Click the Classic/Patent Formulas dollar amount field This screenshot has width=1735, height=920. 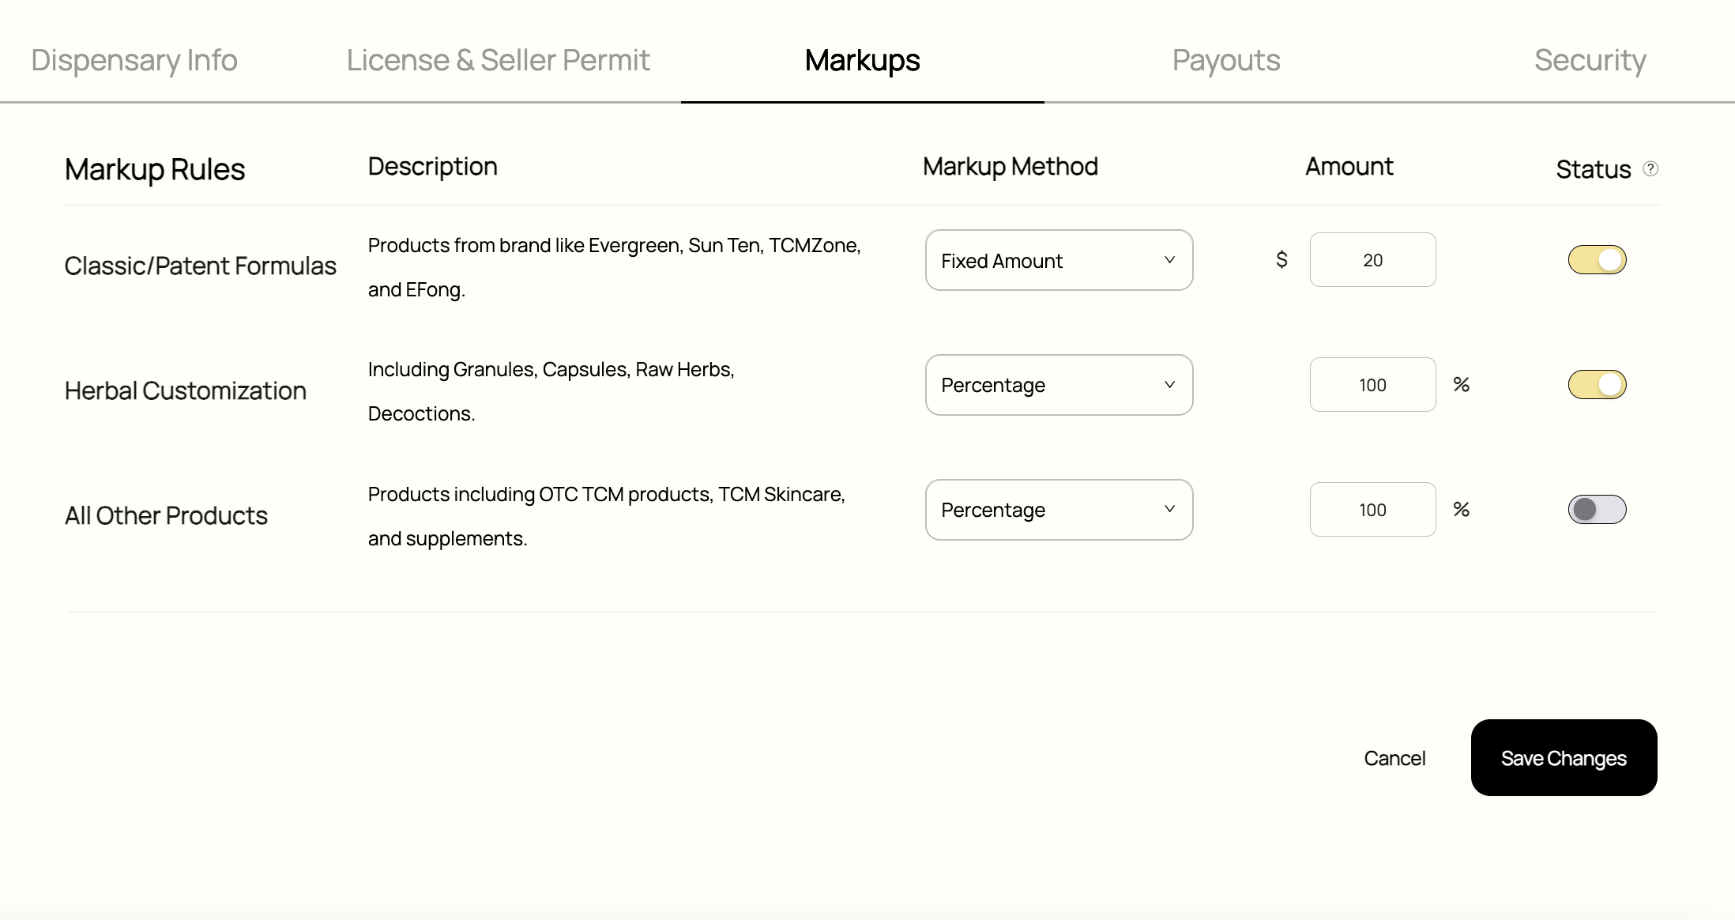(x=1372, y=260)
